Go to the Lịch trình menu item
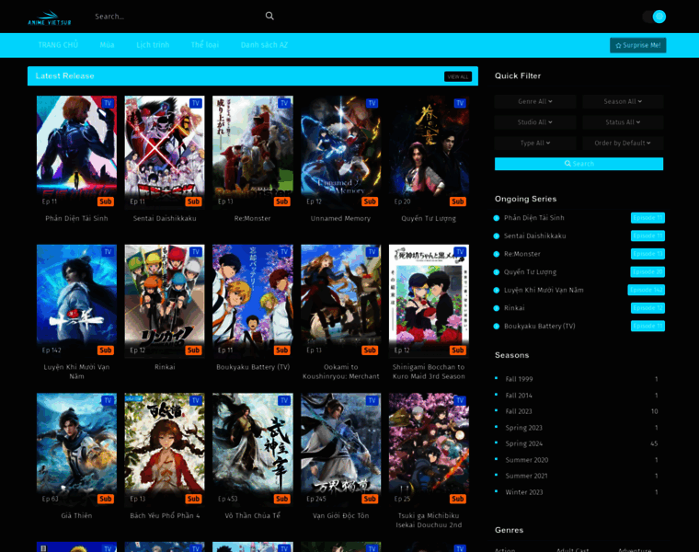The height and width of the screenshot is (552, 699). click(153, 45)
